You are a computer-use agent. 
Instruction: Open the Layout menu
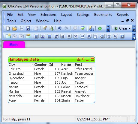(x=67, y=15)
